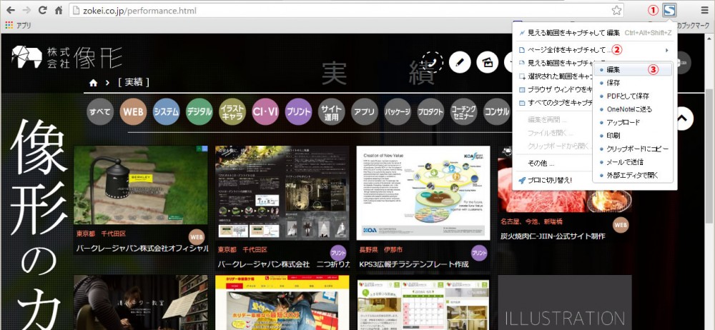Click the browser forward arrow
715x330 pixels.
click(26, 10)
